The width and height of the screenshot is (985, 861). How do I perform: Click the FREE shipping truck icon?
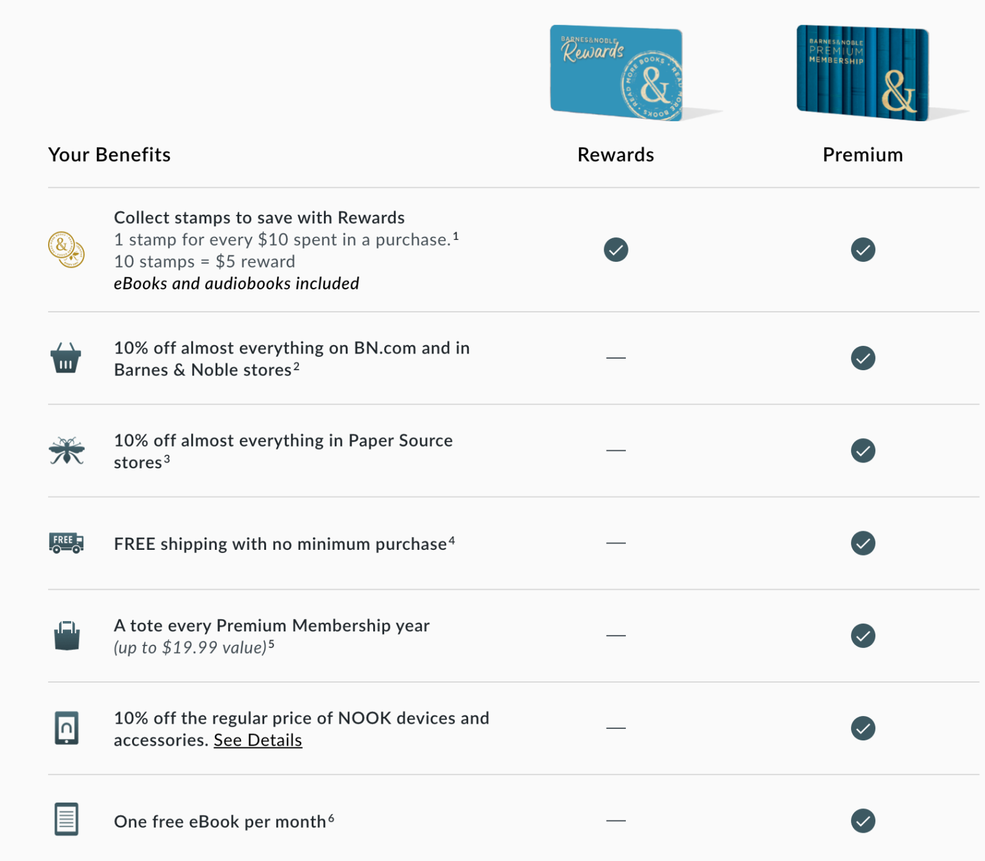pyautogui.click(x=66, y=543)
